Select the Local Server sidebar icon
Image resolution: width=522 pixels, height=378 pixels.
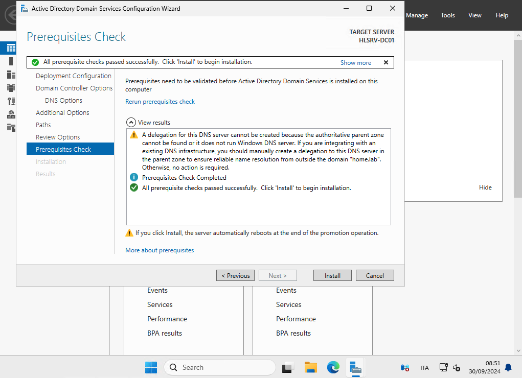click(x=11, y=61)
